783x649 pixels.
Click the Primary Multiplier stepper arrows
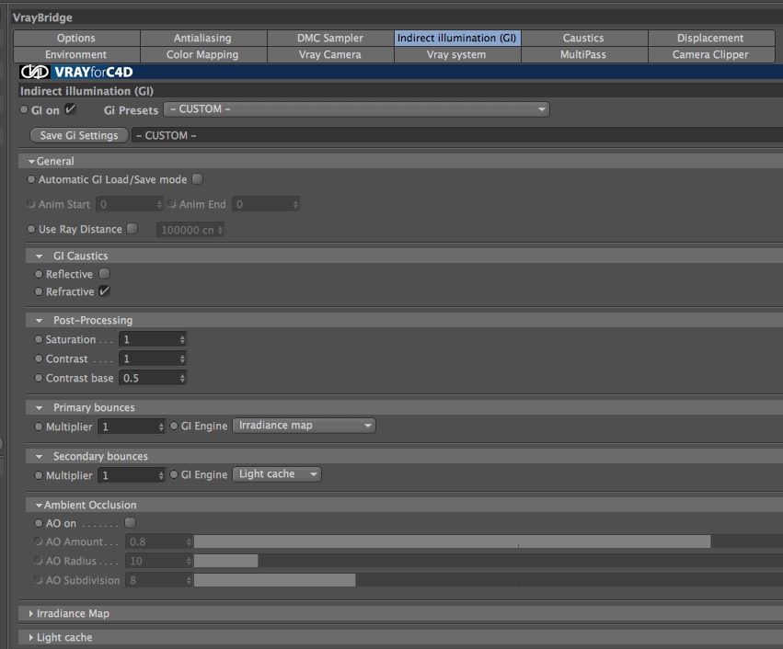tap(161, 427)
